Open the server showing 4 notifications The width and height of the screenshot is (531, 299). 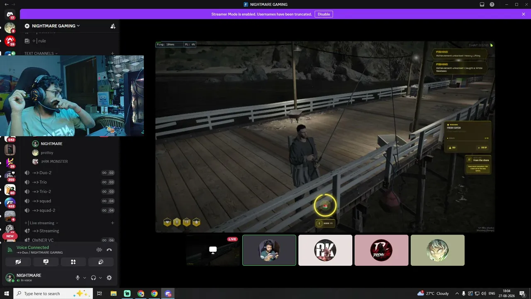click(10, 216)
